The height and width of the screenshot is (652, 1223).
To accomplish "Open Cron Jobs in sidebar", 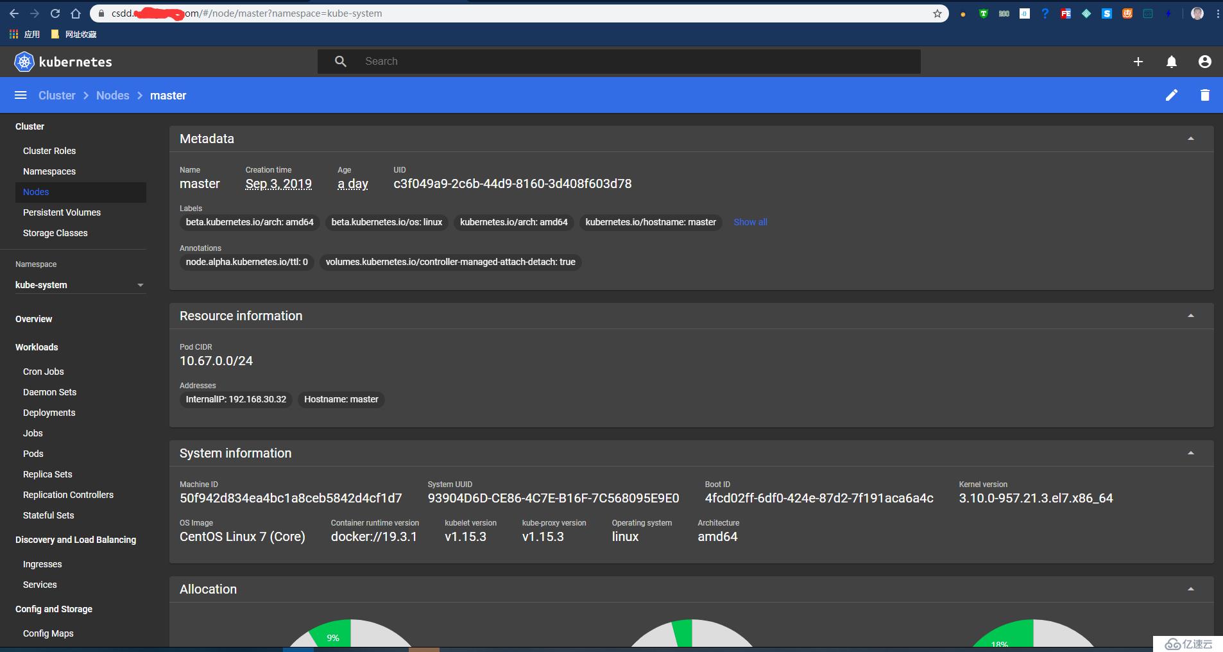I will (44, 372).
